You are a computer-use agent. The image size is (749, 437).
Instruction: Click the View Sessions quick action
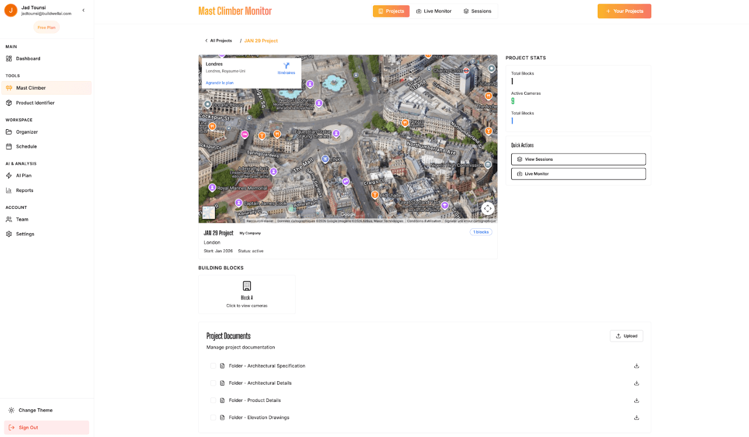(578, 159)
